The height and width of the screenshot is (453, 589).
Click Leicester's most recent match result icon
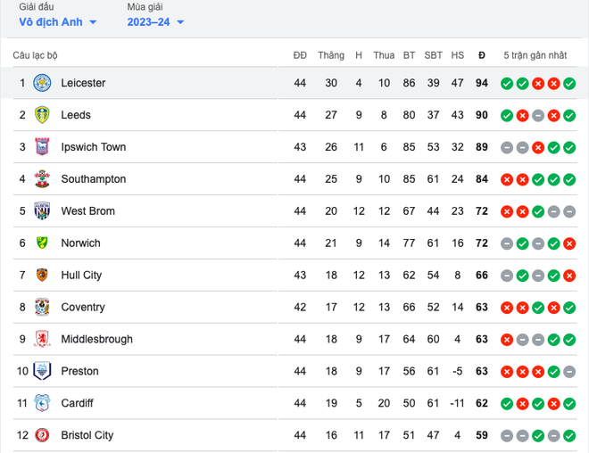569,84
